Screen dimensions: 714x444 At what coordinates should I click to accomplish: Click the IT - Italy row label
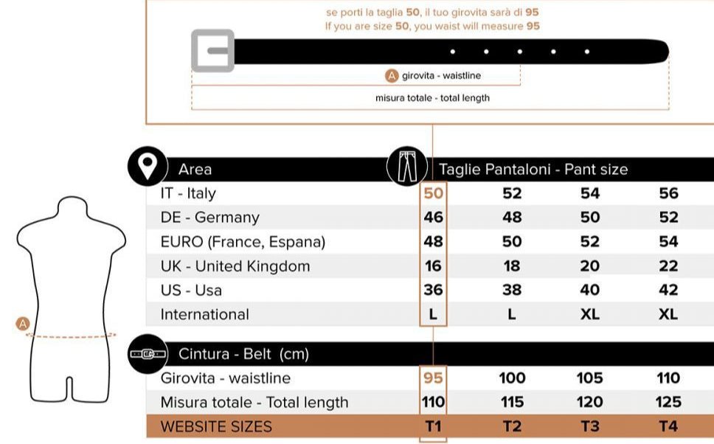(x=188, y=193)
